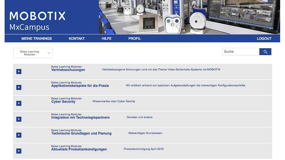Start Integration mit Technologiepartnern play icon

[19, 119]
